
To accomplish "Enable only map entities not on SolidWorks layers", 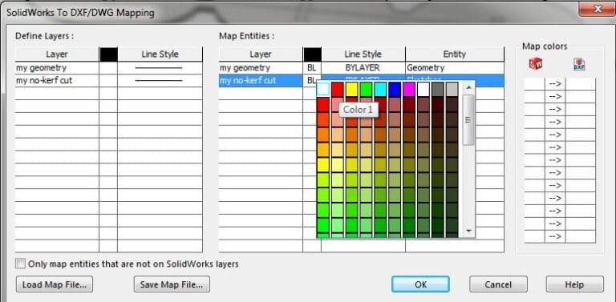I will coord(20,264).
